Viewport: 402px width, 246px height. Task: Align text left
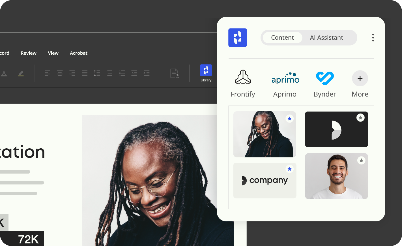point(48,73)
